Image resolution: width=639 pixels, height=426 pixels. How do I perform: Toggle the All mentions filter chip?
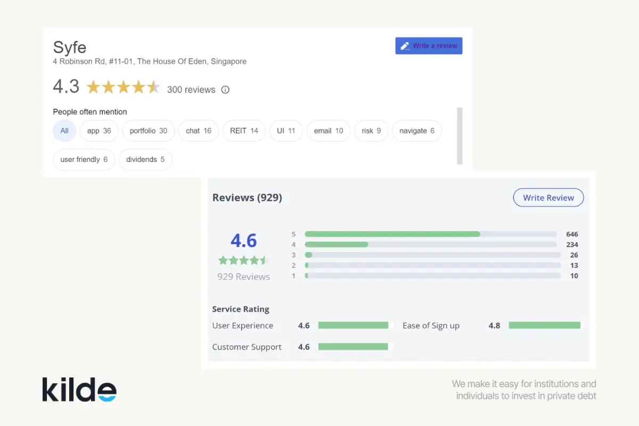(x=64, y=130)
